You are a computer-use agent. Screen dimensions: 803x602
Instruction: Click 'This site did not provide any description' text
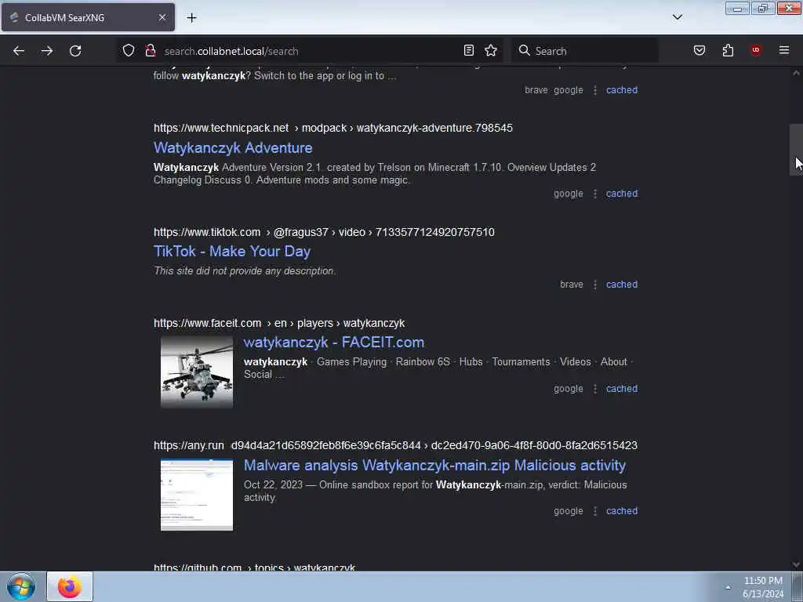pyautogui.click(x=245, y=270)
